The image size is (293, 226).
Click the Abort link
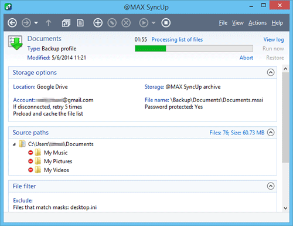(246, 58)
